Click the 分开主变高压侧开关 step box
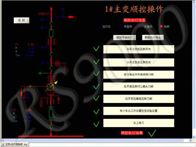This screenshot has width=196, height=147. pos(139,62)
